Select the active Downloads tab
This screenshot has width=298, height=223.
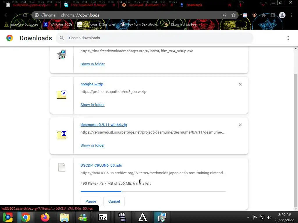pos(194,5)
